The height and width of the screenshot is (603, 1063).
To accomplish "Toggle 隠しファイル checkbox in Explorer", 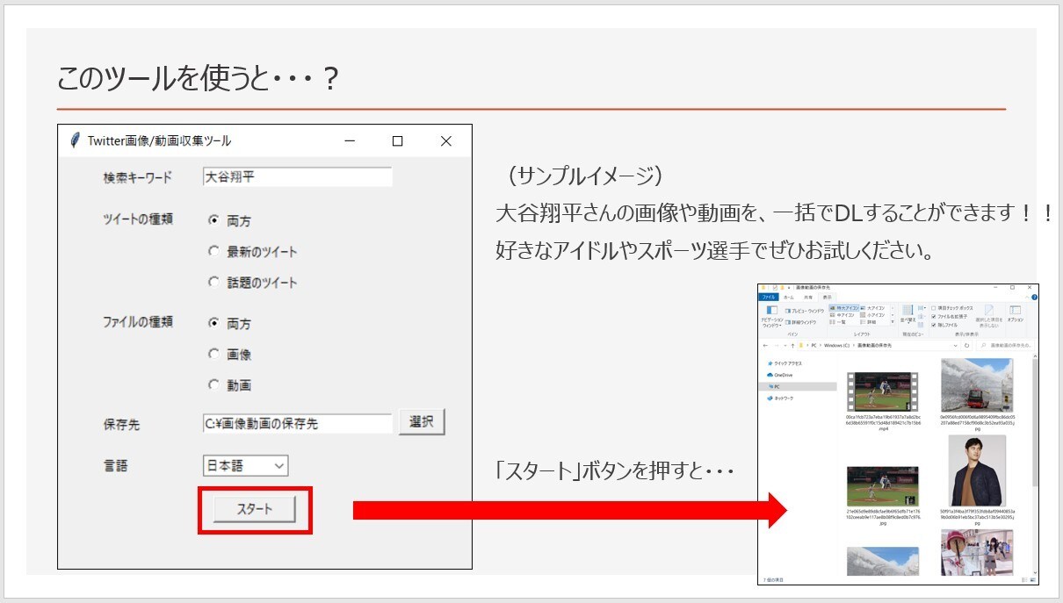I will 934,325.
